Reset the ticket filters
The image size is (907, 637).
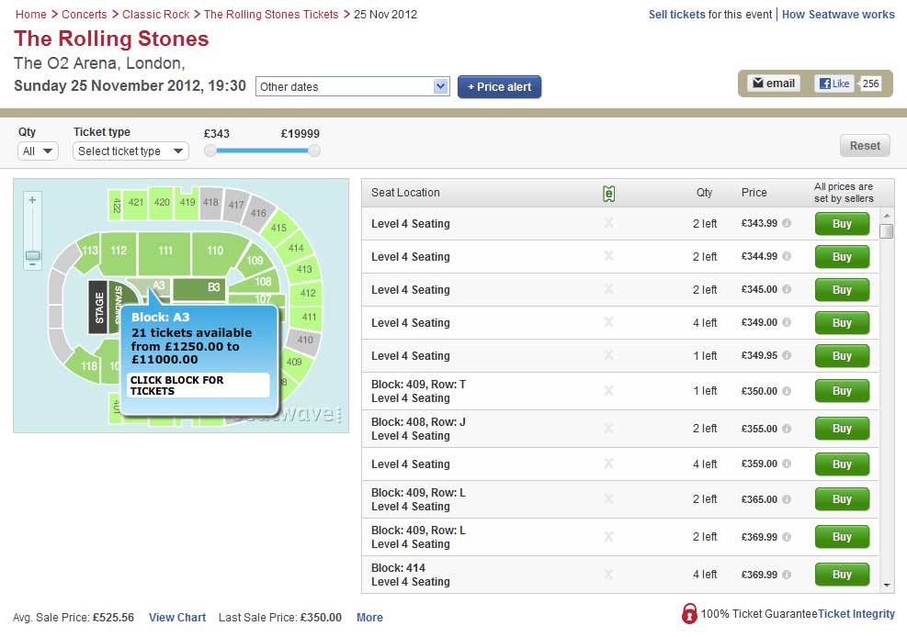(x=864, y=145)
